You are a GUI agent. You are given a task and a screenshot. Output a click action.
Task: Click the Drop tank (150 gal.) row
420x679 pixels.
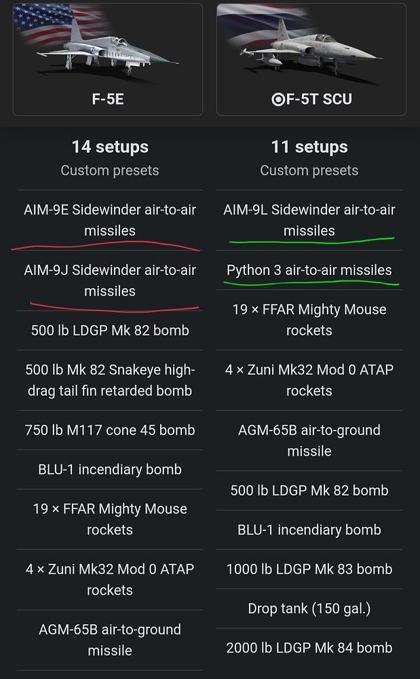(309, 608)
